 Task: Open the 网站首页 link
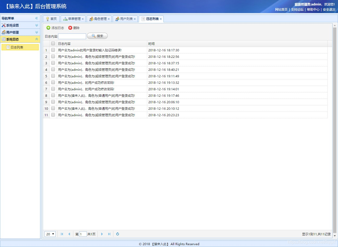281,10
